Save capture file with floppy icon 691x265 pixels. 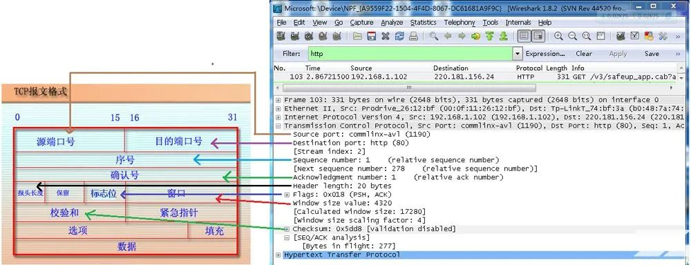372,37
